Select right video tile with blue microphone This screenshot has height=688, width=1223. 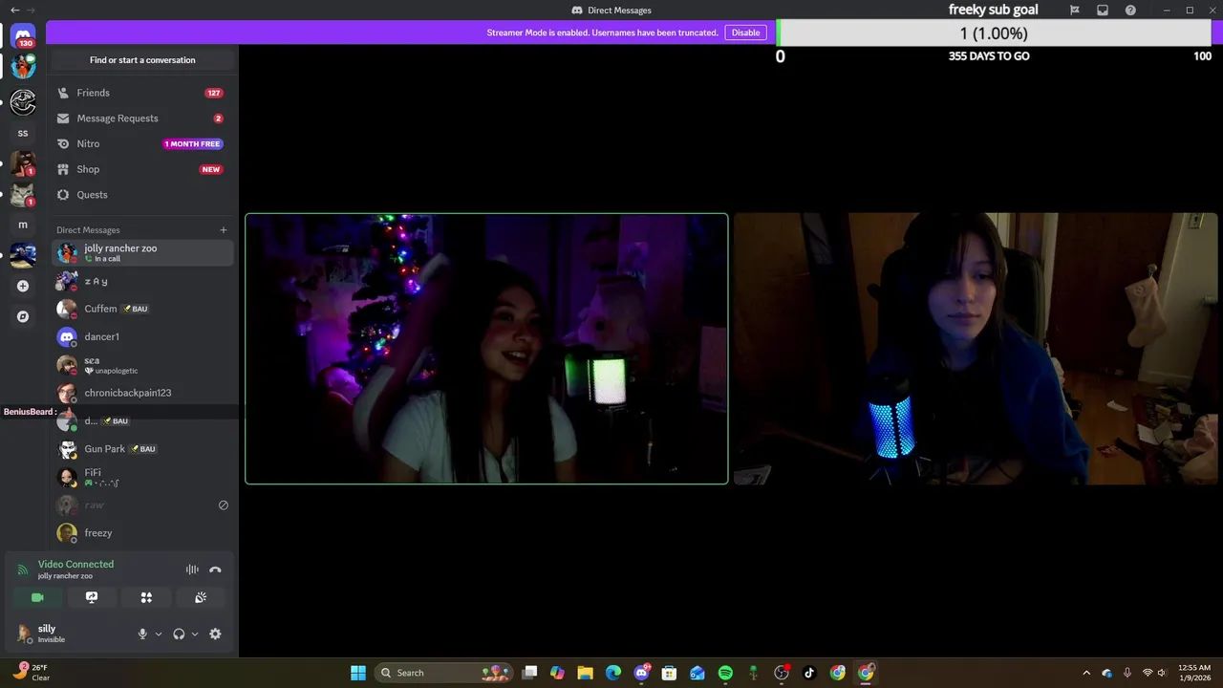(x=976, y=349)
